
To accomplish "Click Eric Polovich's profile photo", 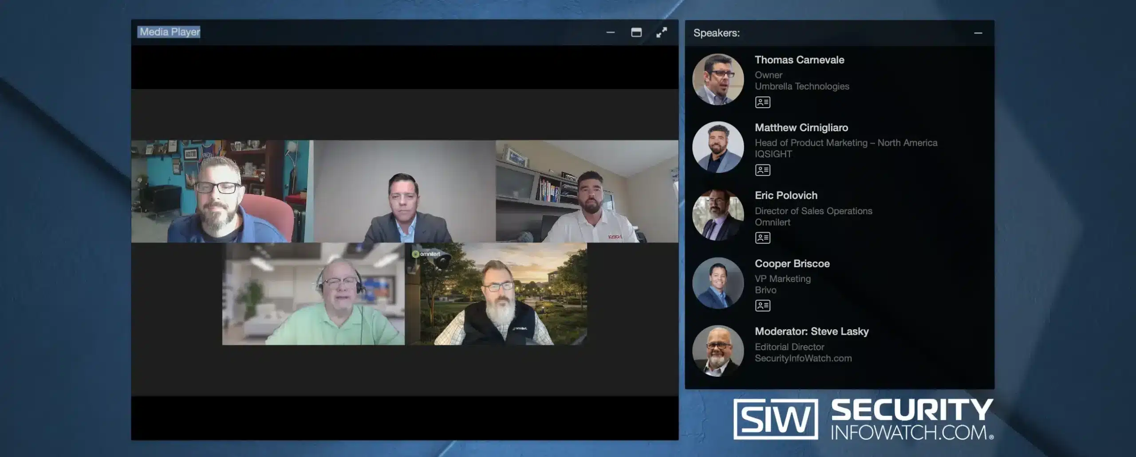I will click(718, 215).
